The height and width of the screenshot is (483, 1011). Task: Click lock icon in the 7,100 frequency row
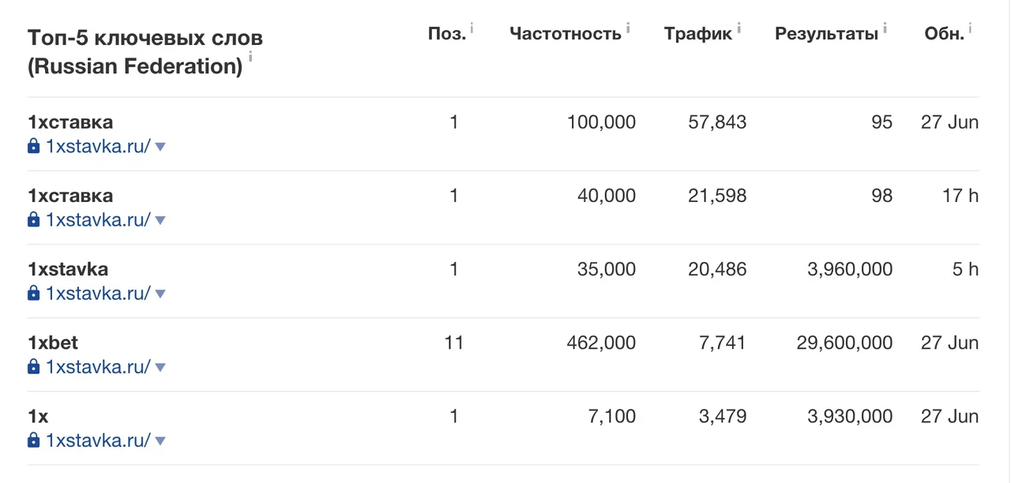[33, 440]
